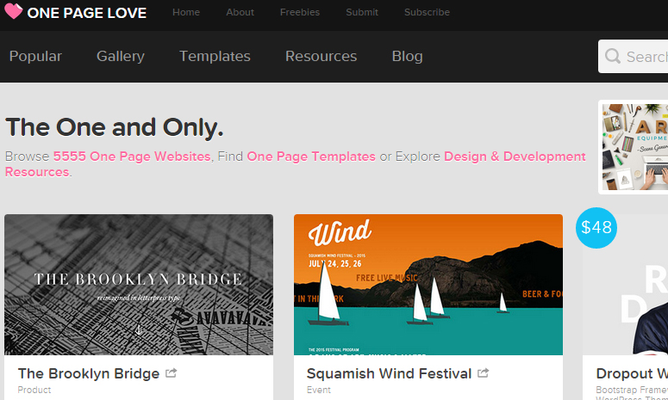Open the Templates section

pyautogui.click(x=215, y=56)
